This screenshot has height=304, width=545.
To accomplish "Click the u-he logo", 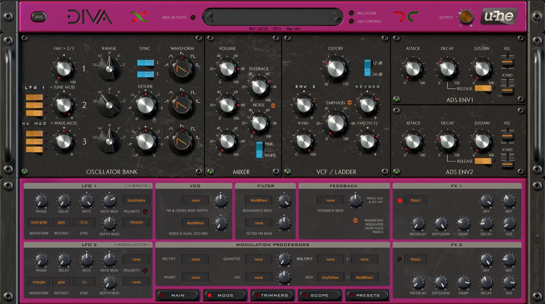I will coord(498,16).
